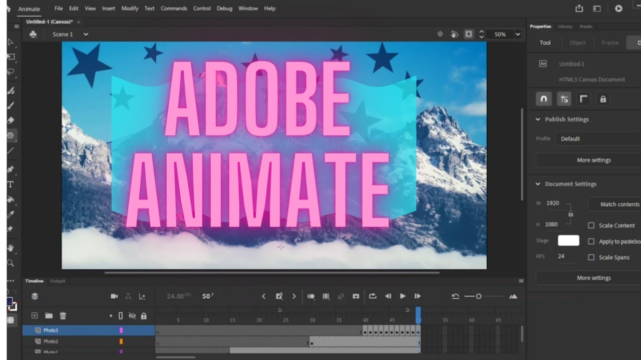Screen dimensions: 641x360
Task: Select the Paint Bucket tool
Action: coord(11,199)
